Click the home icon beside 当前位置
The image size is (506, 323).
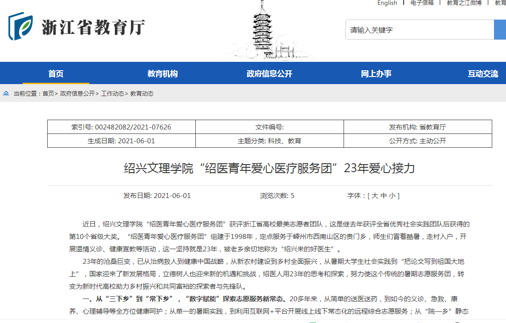tap(6, 93)
